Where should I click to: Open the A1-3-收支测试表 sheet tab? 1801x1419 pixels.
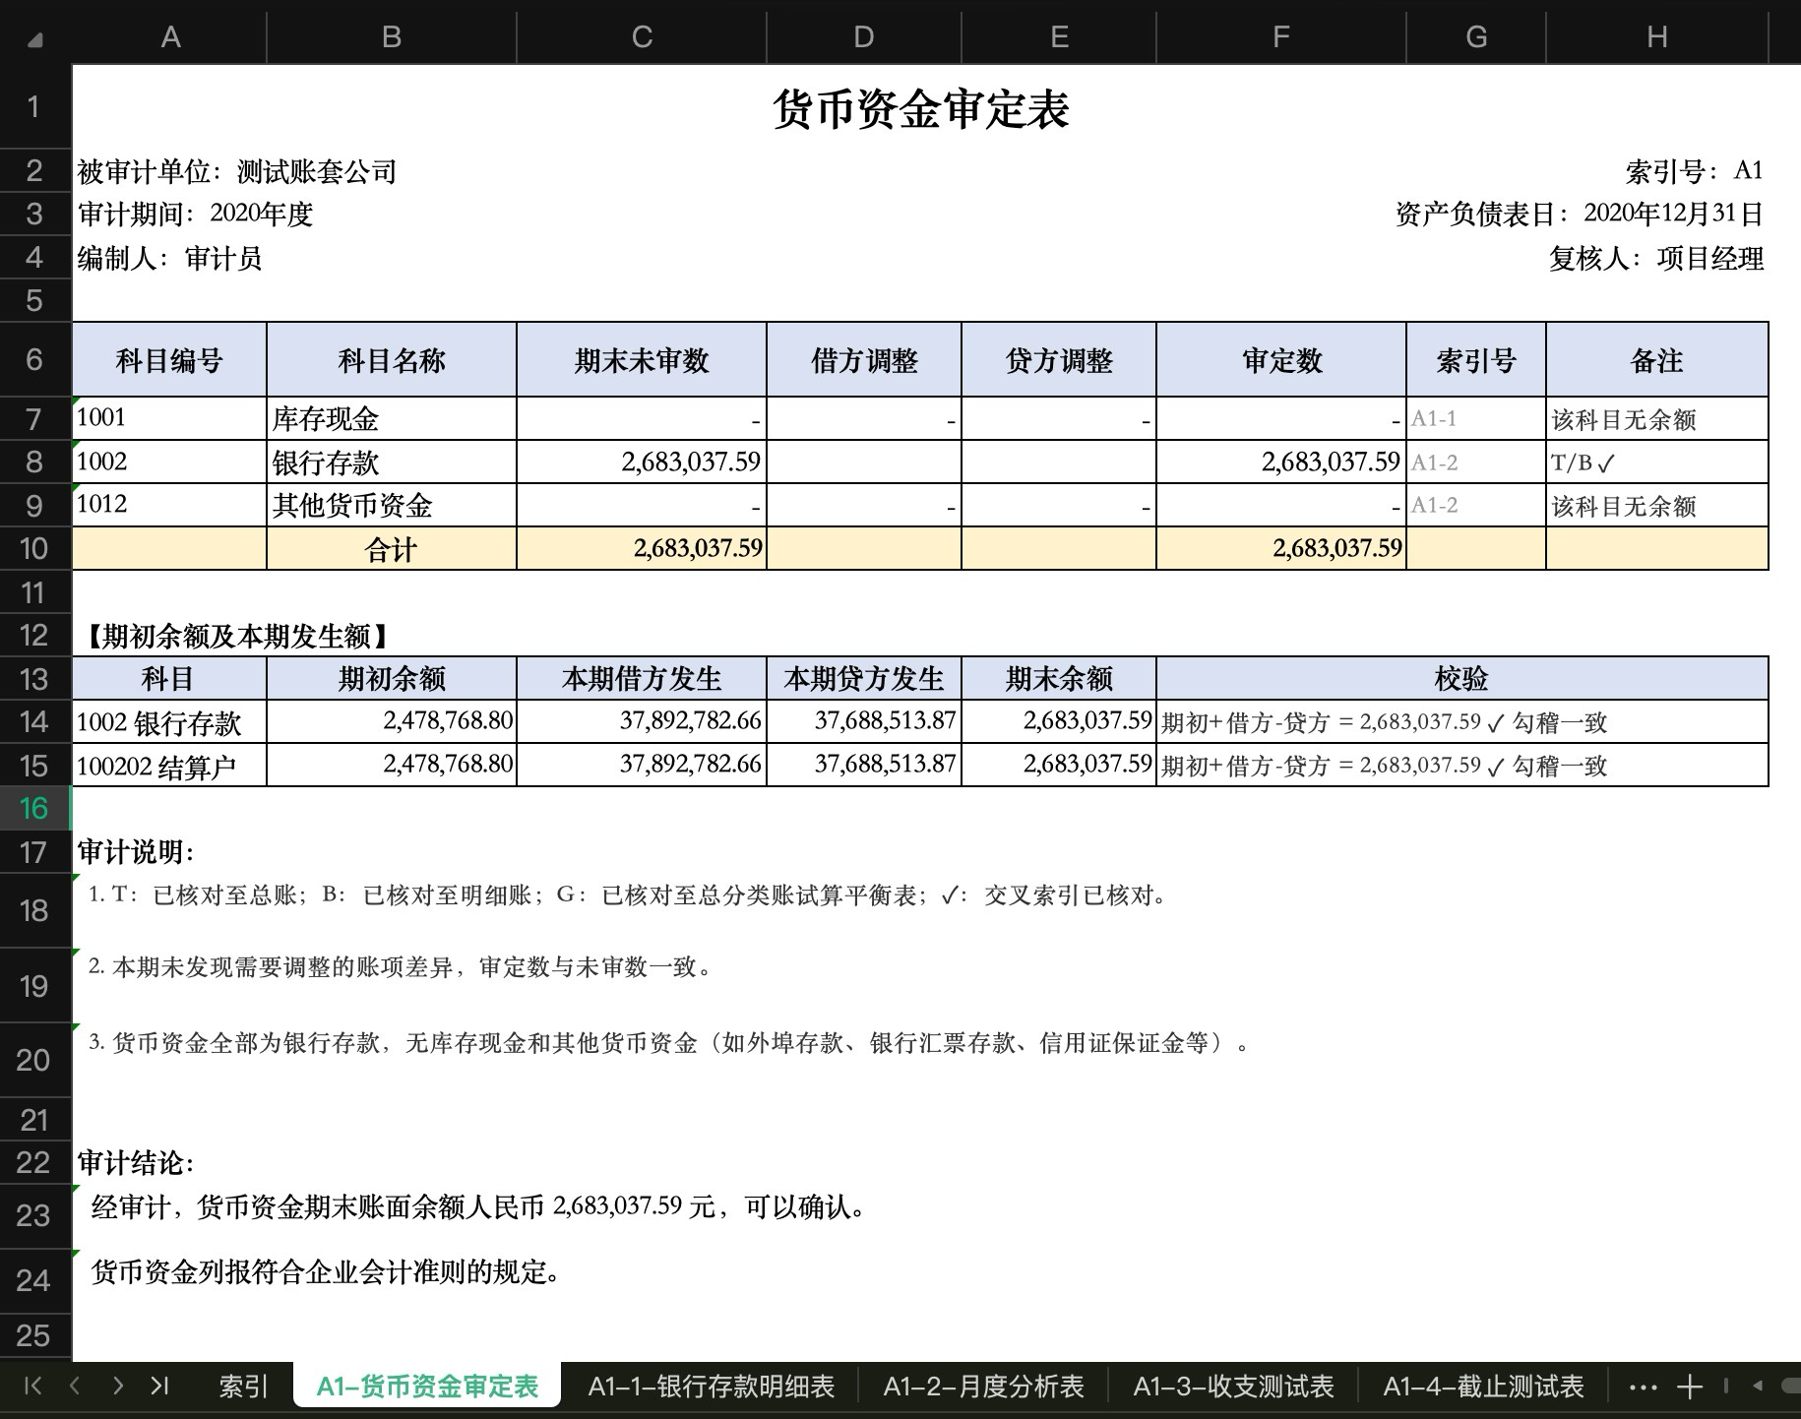(x=1233, y=1387)
